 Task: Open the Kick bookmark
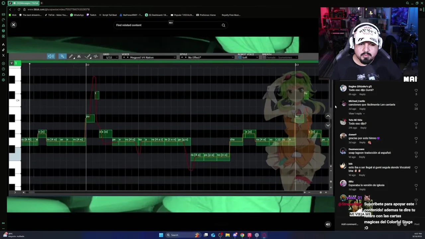(13, 15)
